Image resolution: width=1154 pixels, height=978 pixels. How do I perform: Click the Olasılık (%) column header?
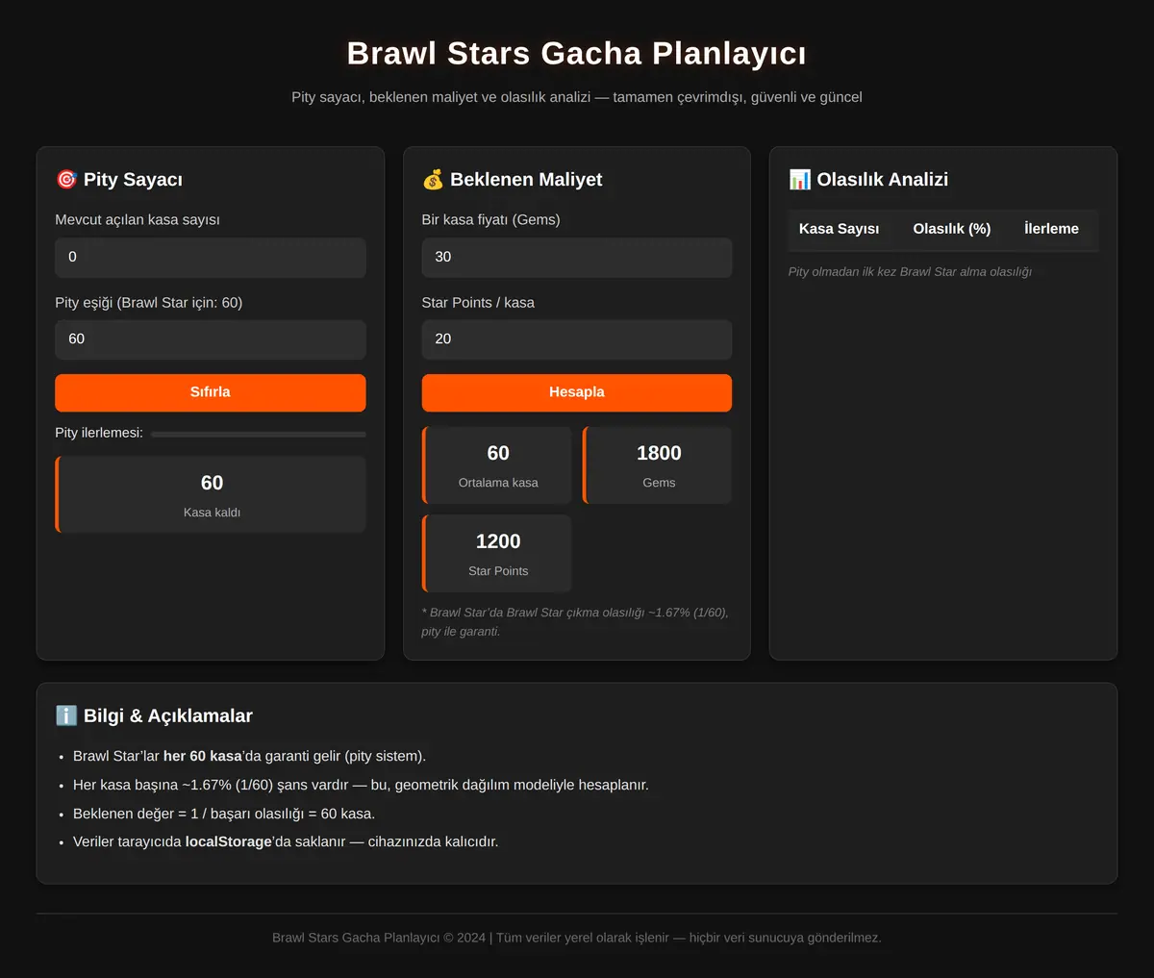click(x=952, y=229)
